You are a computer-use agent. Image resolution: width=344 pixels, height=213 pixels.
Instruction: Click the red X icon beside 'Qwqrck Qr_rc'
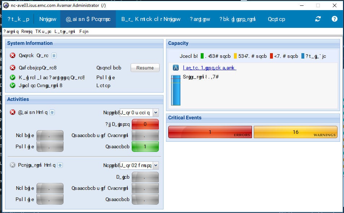click(13, 55)
